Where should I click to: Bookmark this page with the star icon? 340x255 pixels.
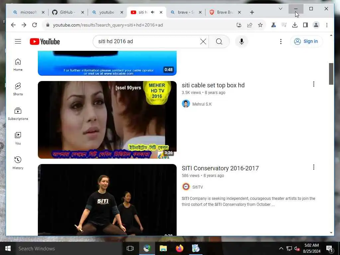(260, 25)
